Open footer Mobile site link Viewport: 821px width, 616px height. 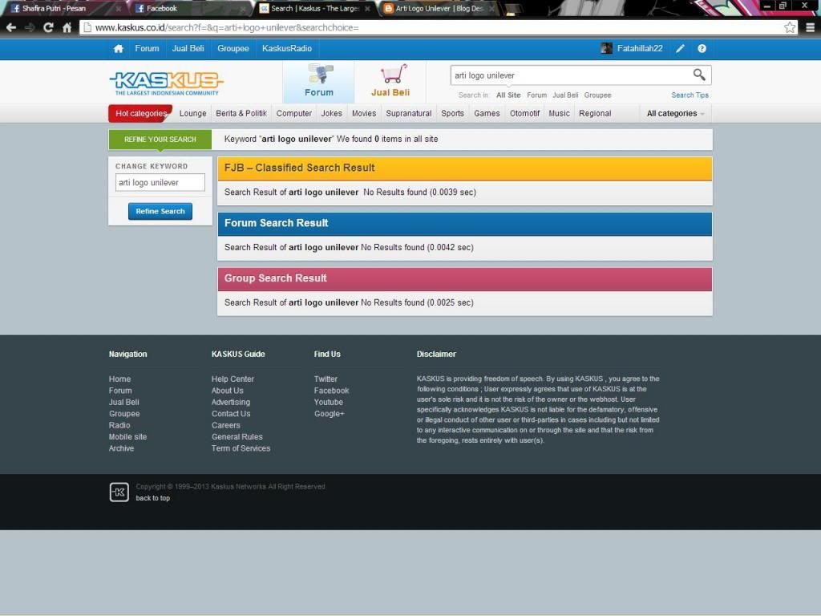(x=127, y=437)
